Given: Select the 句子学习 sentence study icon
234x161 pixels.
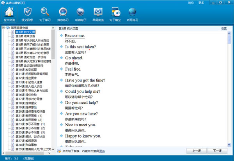Looking at the screenshot, I should point(45,14).
